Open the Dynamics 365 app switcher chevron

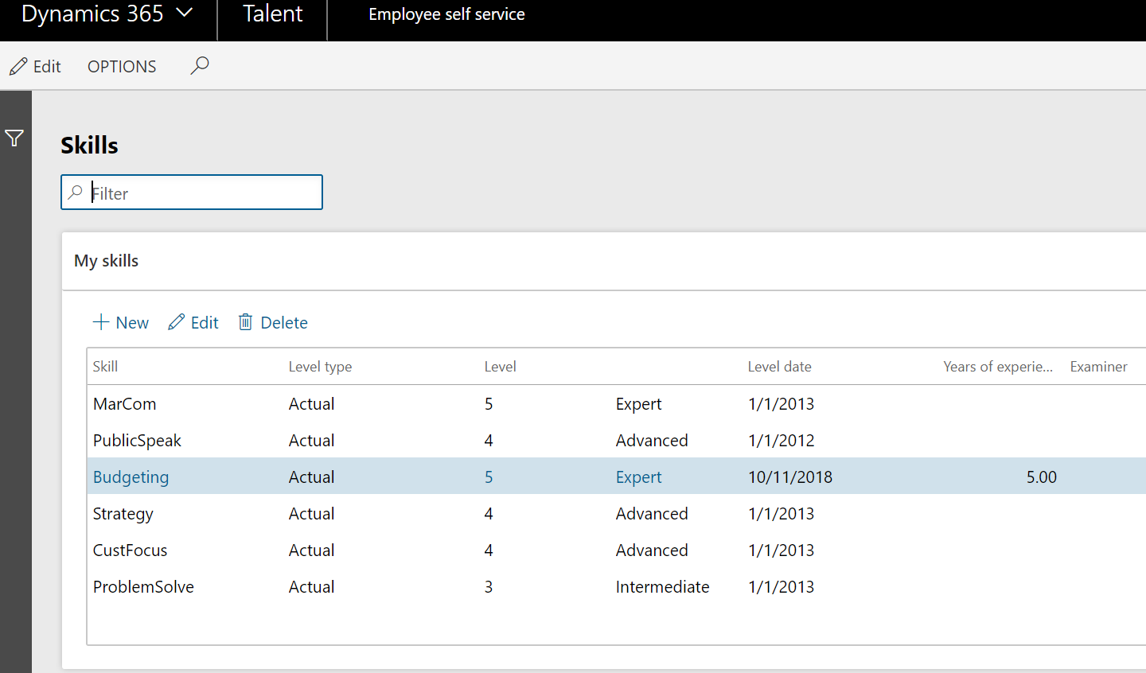pos(184,14)
